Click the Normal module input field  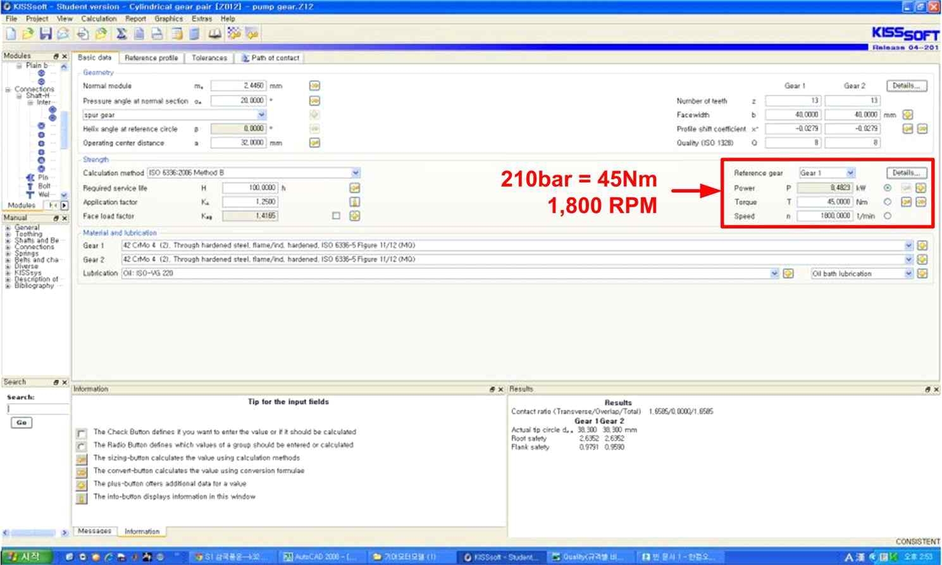(x=239, y=85)
